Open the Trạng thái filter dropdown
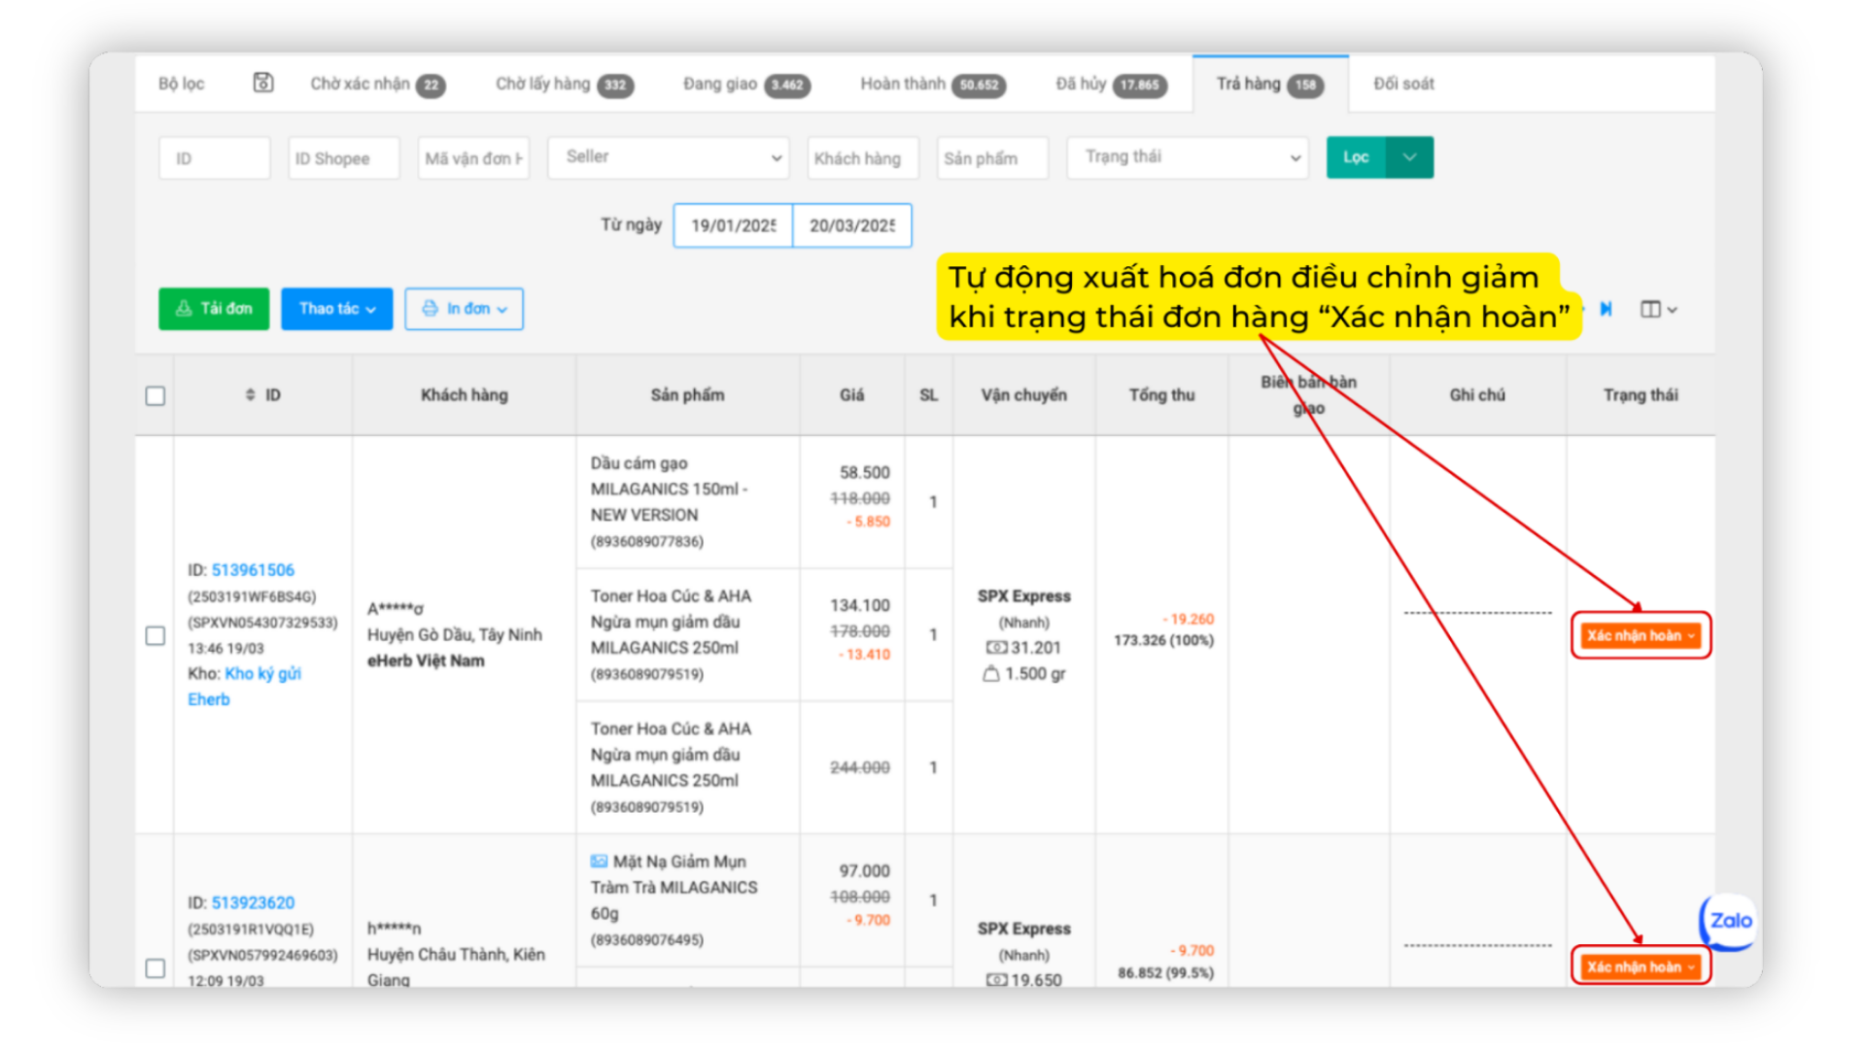The width and height of the screenshot is (1866, 1049). tap(1188, 157)
